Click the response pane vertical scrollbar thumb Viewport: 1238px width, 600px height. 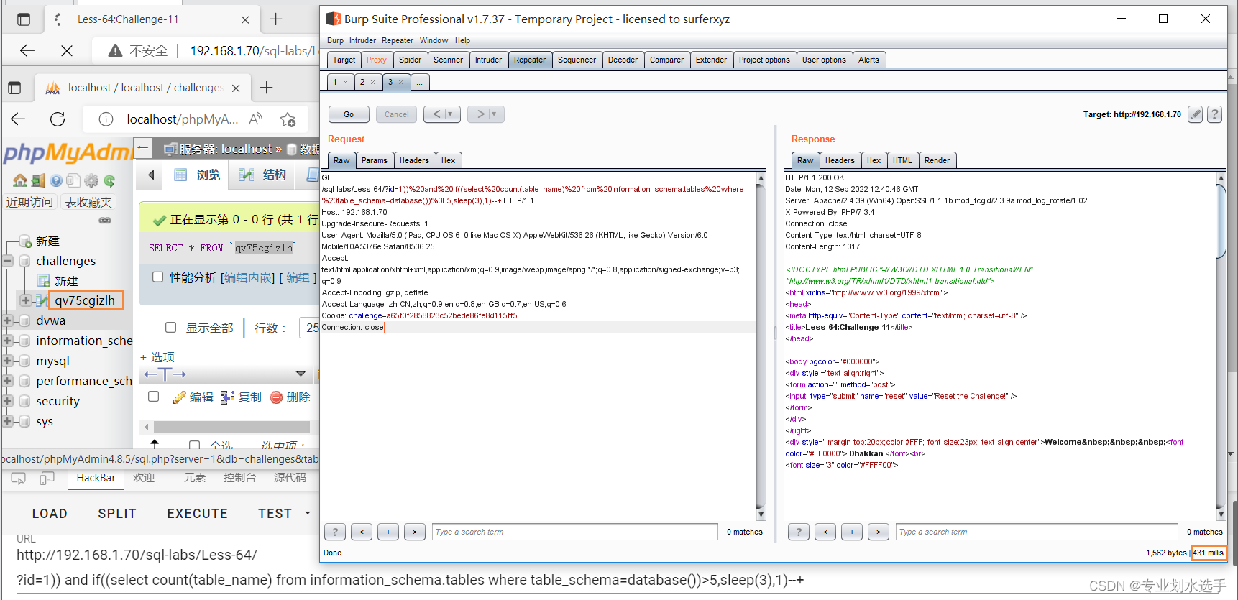click(1221, 221)
